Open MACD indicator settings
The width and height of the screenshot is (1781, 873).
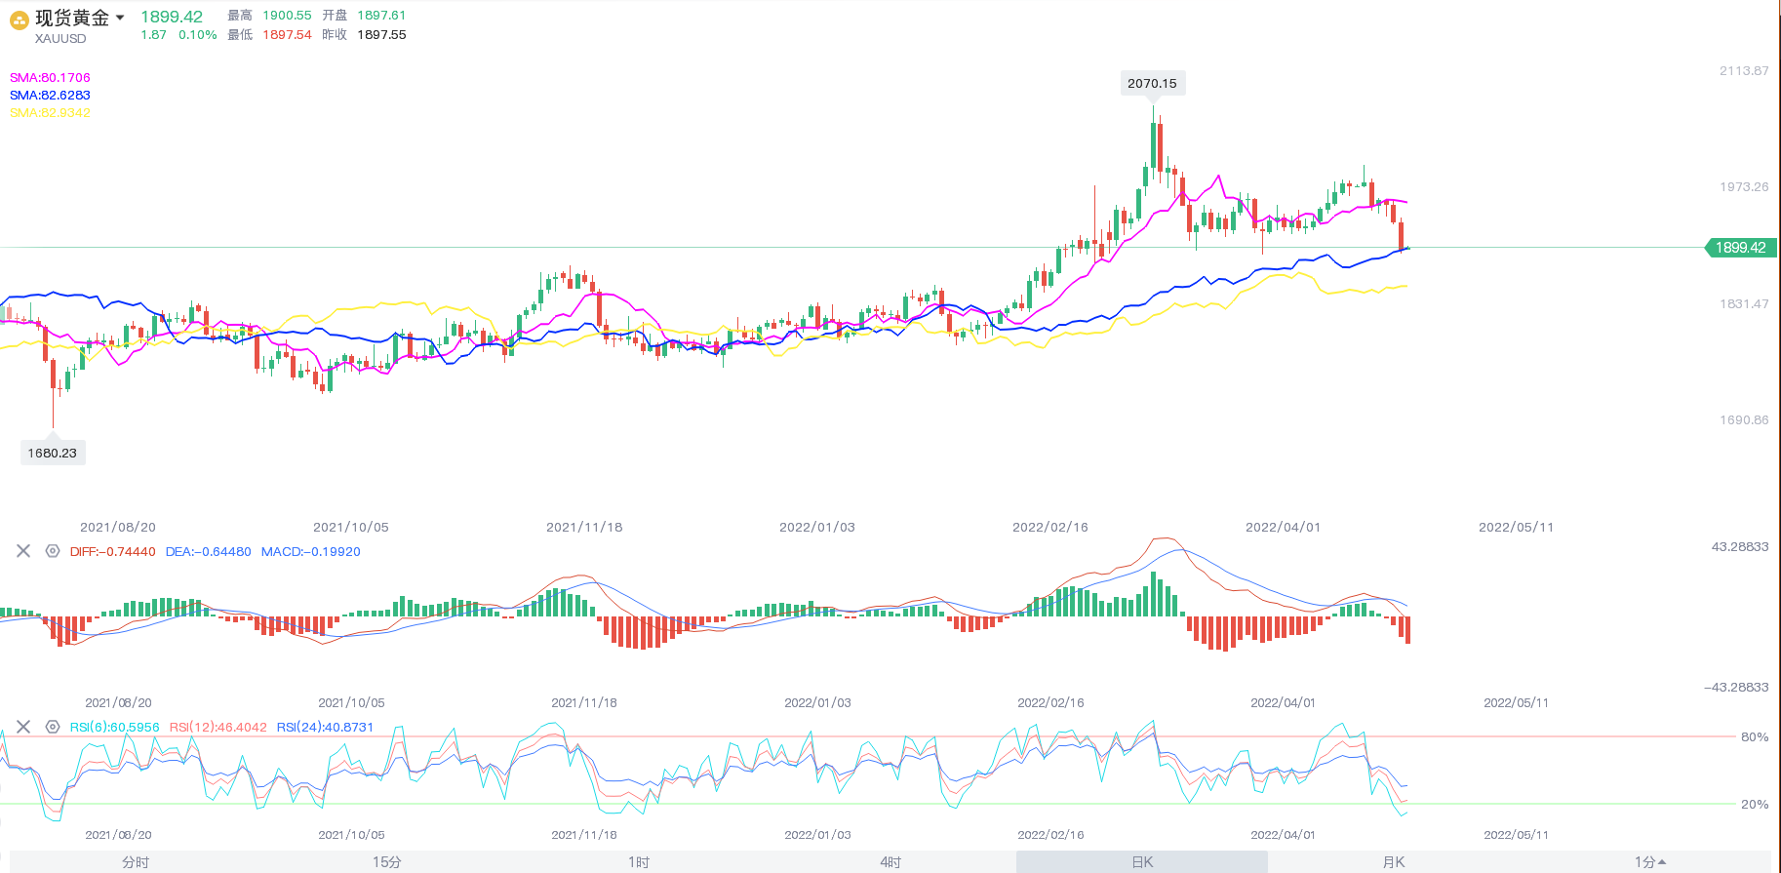pos(53,551)
